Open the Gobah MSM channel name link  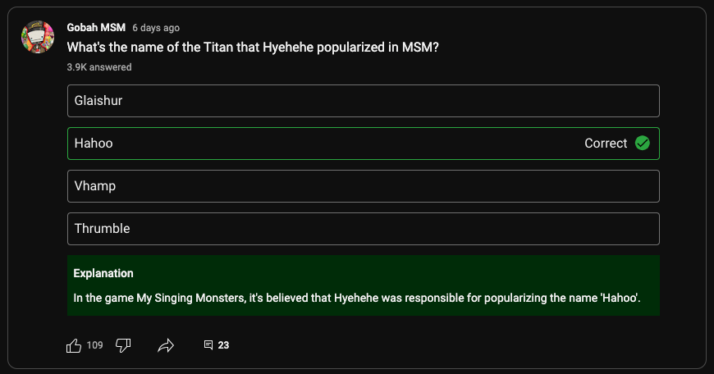(95, 28)
